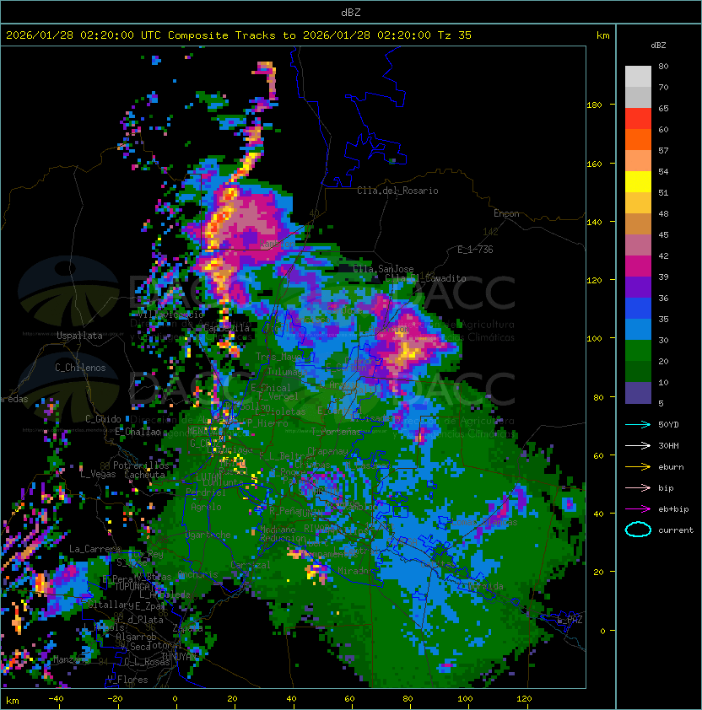The width and height of the screenshot is (702, 710).
Task: Click the 'current' legend label
Action: [676, 530]
